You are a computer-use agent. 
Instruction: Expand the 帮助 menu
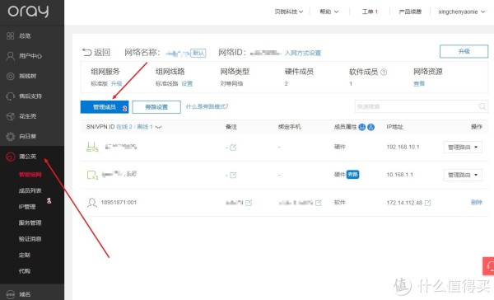pos(329,12)
